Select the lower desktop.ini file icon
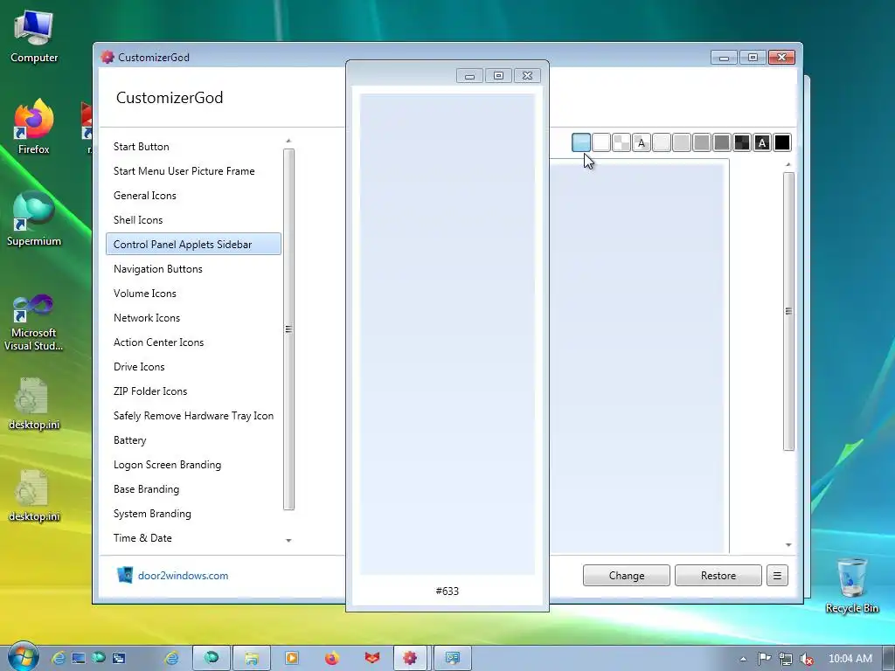Image resolution: width=895 pixels, height=671 pixels. tap(34, 495)
